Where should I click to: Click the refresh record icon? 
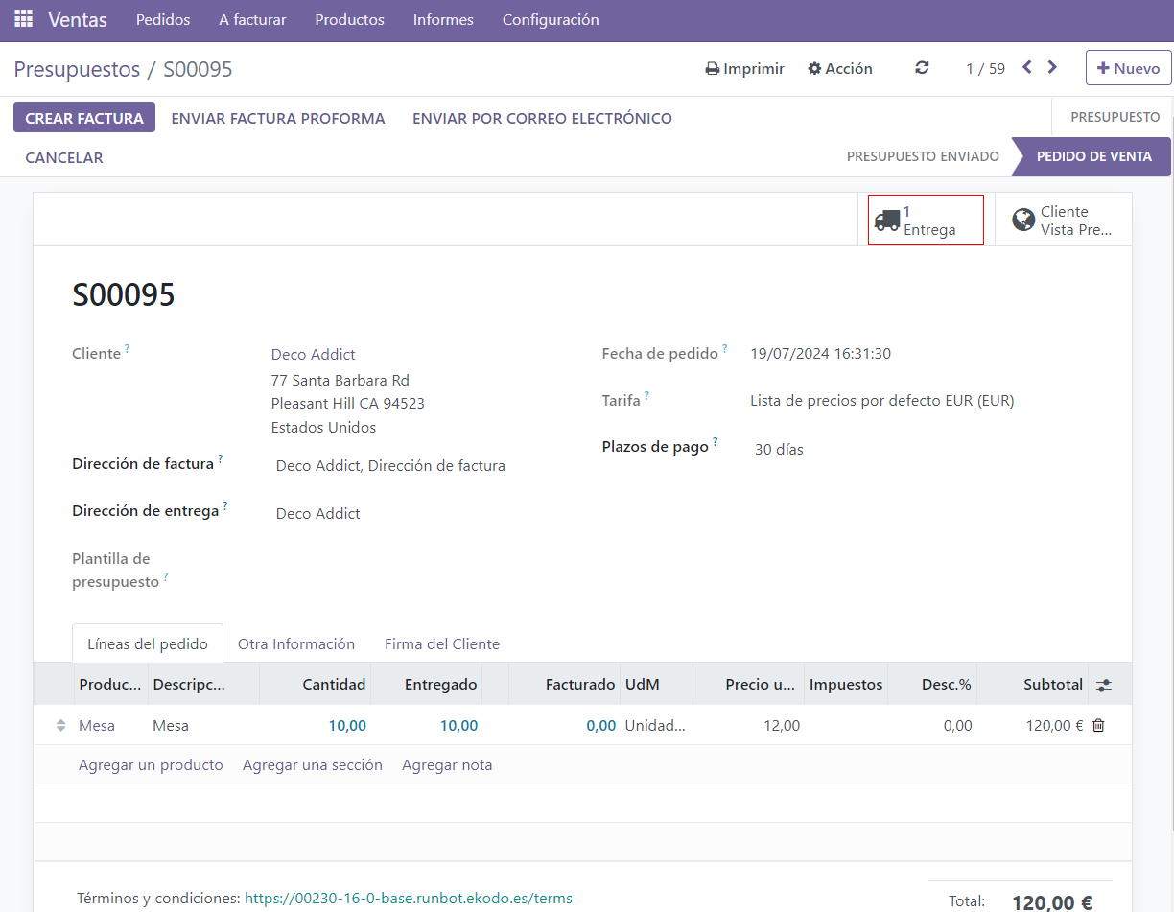tap(922, 68)
